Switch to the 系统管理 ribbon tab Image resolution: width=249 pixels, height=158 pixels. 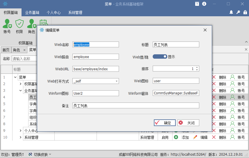click(x=75, y=12)
